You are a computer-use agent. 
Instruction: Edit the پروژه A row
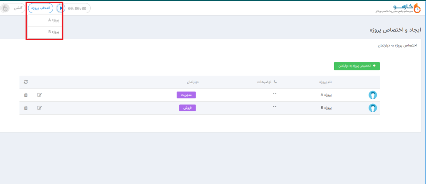[40, 95]
